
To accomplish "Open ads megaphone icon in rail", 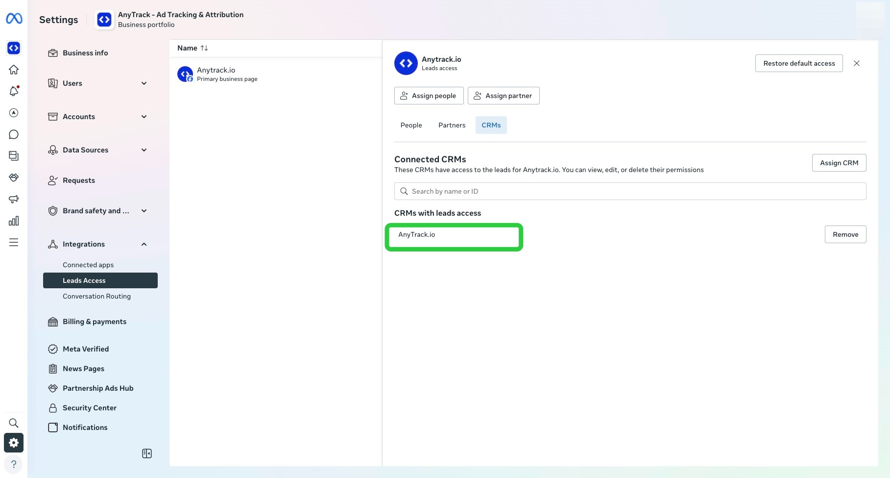I will pyautogui.click(x=14, y=199).
